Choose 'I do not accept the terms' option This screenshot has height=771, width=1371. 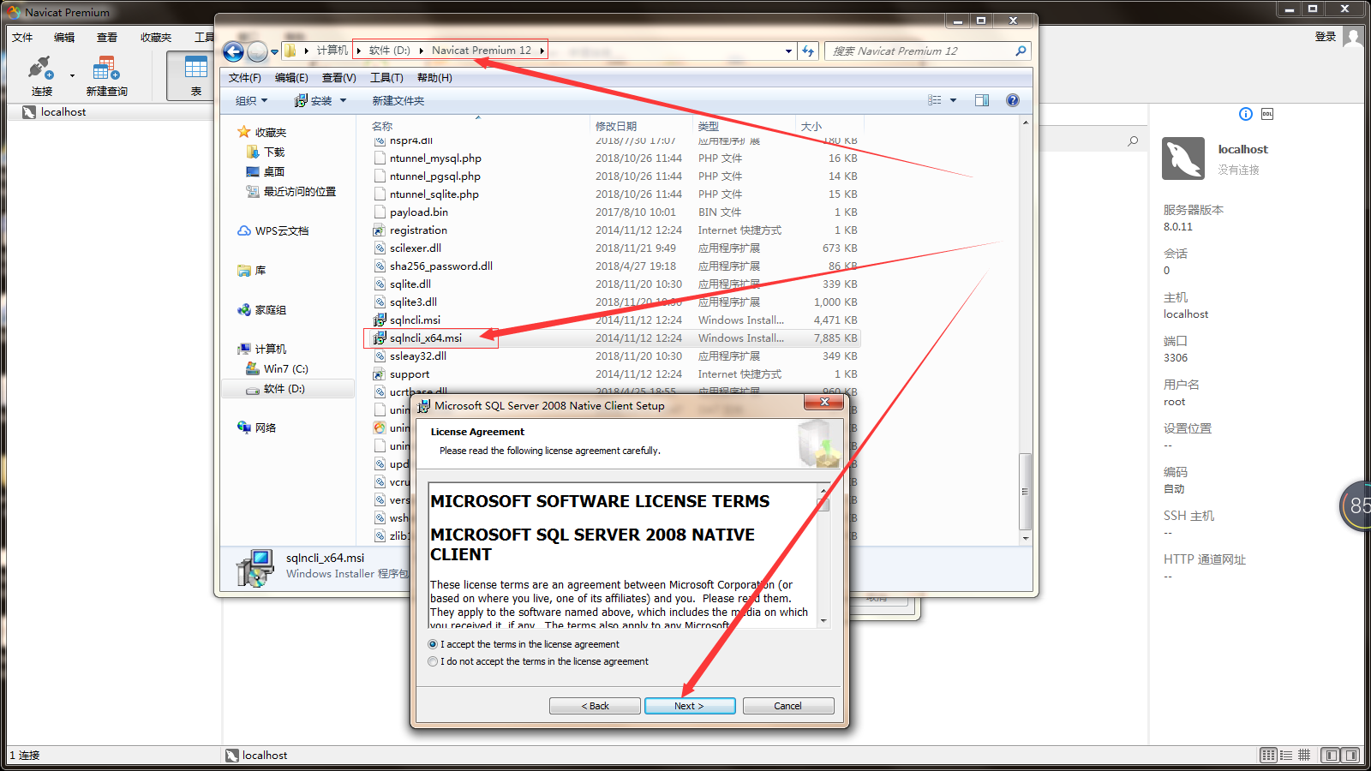click(x=433, y=660)
